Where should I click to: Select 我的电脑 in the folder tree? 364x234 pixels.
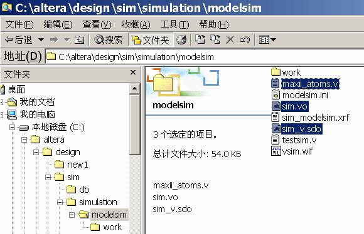[x=37, y=114]
